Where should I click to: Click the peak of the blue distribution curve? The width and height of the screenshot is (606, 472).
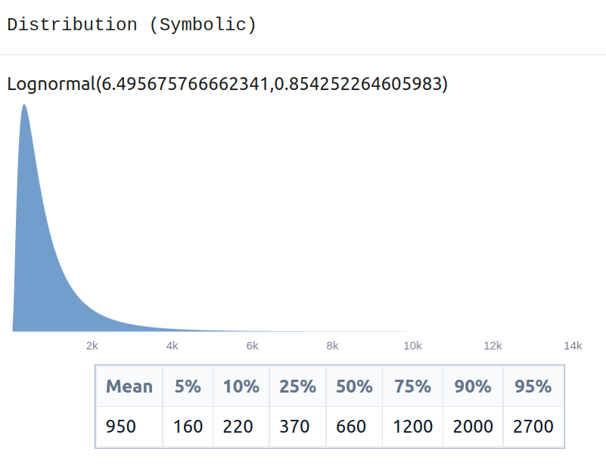tap(24, 105)
